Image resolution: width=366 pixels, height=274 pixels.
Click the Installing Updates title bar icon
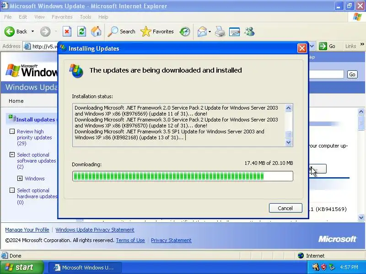click(x=63, y=48)
